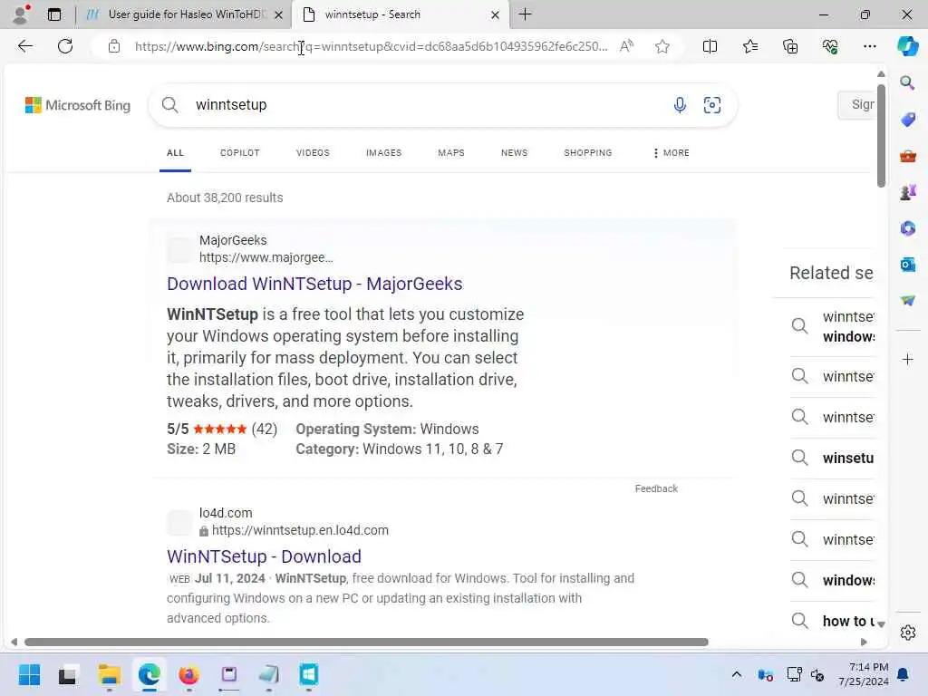Open the majorgeeks URL link

tap(266, 257)
